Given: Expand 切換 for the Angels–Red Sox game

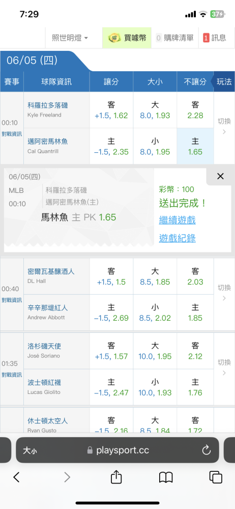Looking at the screenshot, I should (x=224, y=367).
